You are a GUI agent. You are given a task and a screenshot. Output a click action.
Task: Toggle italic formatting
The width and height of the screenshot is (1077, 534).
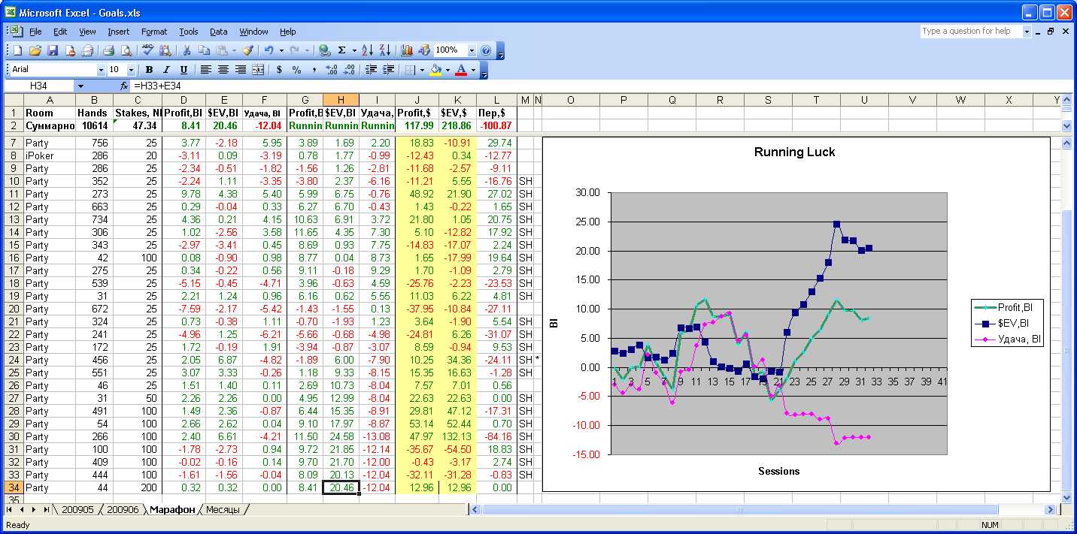[x=165, y=70]
